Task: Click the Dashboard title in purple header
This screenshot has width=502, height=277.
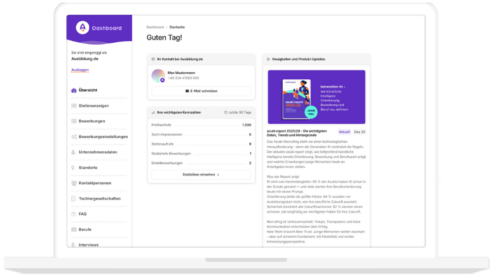Action: (107, 28)
